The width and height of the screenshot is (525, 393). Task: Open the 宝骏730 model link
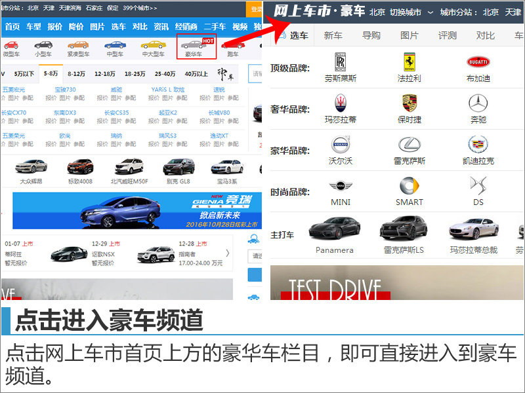[65, 90]
